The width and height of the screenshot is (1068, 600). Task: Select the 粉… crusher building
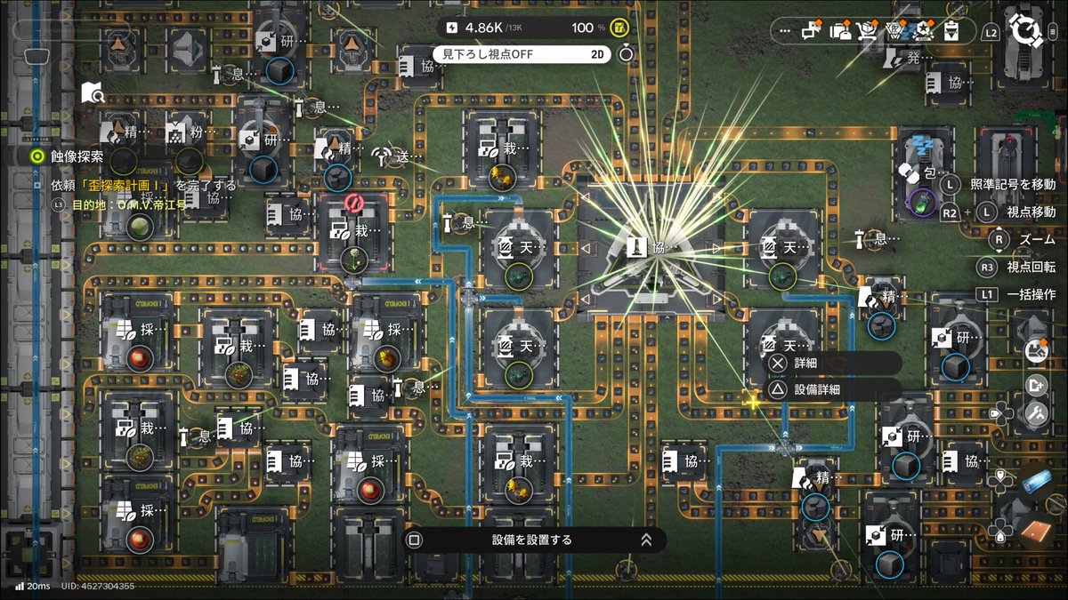(189, 135)
